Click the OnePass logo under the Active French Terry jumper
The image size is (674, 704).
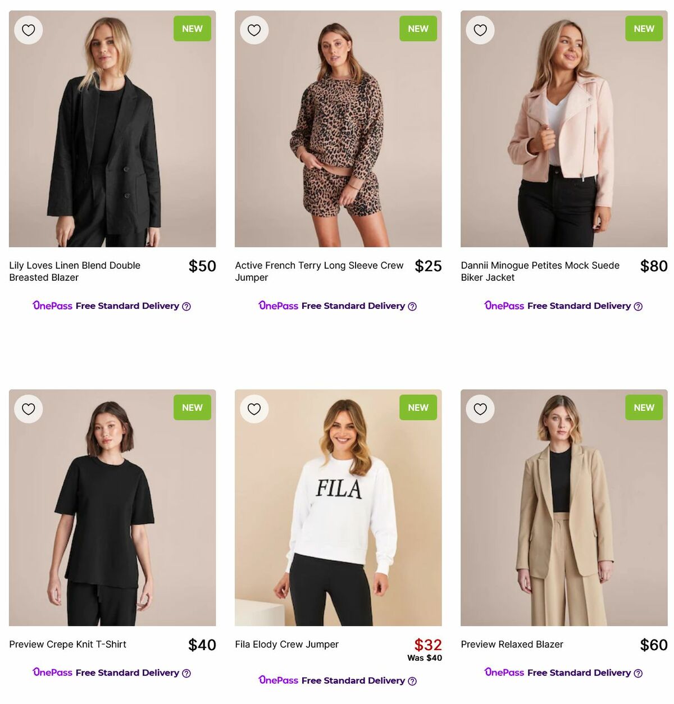tap(278, 305)
